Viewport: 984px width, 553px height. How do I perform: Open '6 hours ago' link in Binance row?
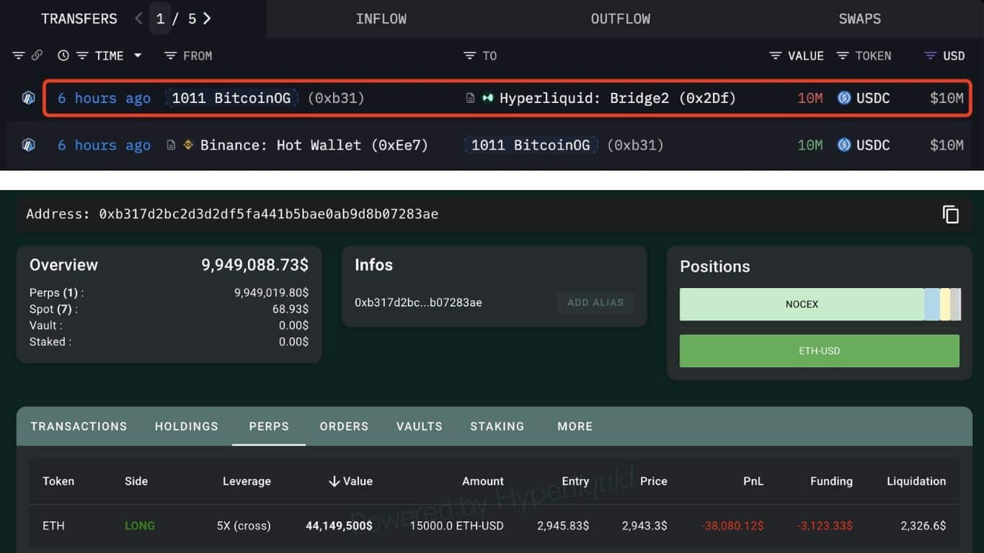coord(104,145)
